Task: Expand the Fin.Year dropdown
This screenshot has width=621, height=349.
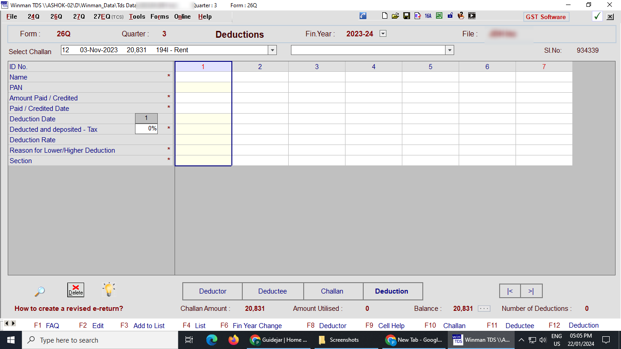Action: (x=383, y=33)
